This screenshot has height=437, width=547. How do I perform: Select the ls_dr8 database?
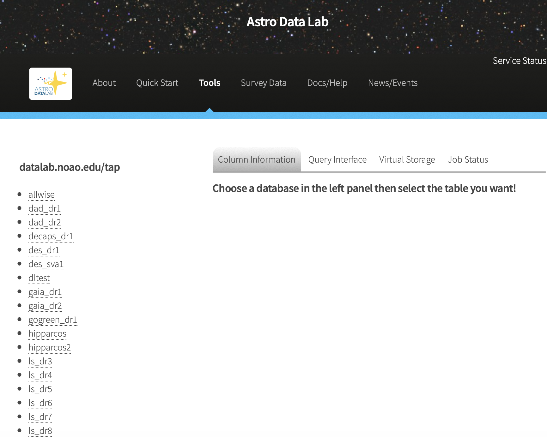click(40, 431)
